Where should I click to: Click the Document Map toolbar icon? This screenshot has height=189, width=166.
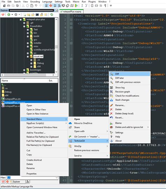(x=72, y=6)
